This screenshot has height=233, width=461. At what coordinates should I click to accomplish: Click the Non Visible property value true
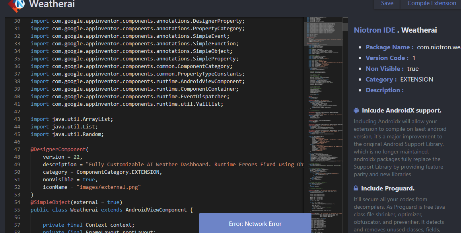(413, 69)
